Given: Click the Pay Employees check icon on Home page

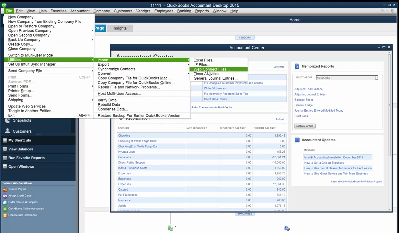Looking at the screenshot, I should pyautogui.click(x=287, y=228).
